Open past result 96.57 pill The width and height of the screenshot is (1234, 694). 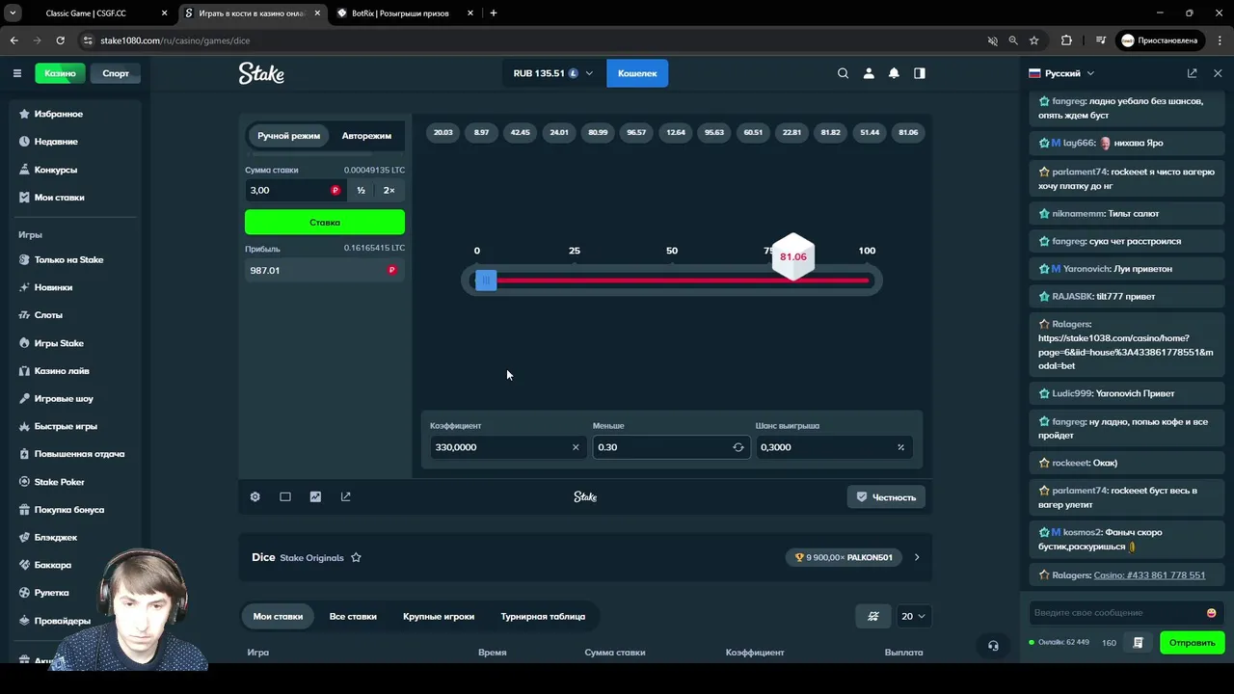pos(636,132)
